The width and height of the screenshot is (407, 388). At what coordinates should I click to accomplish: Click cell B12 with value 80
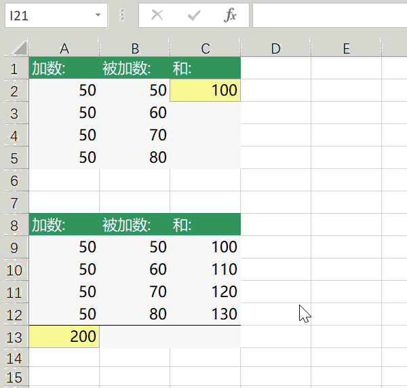135,314
